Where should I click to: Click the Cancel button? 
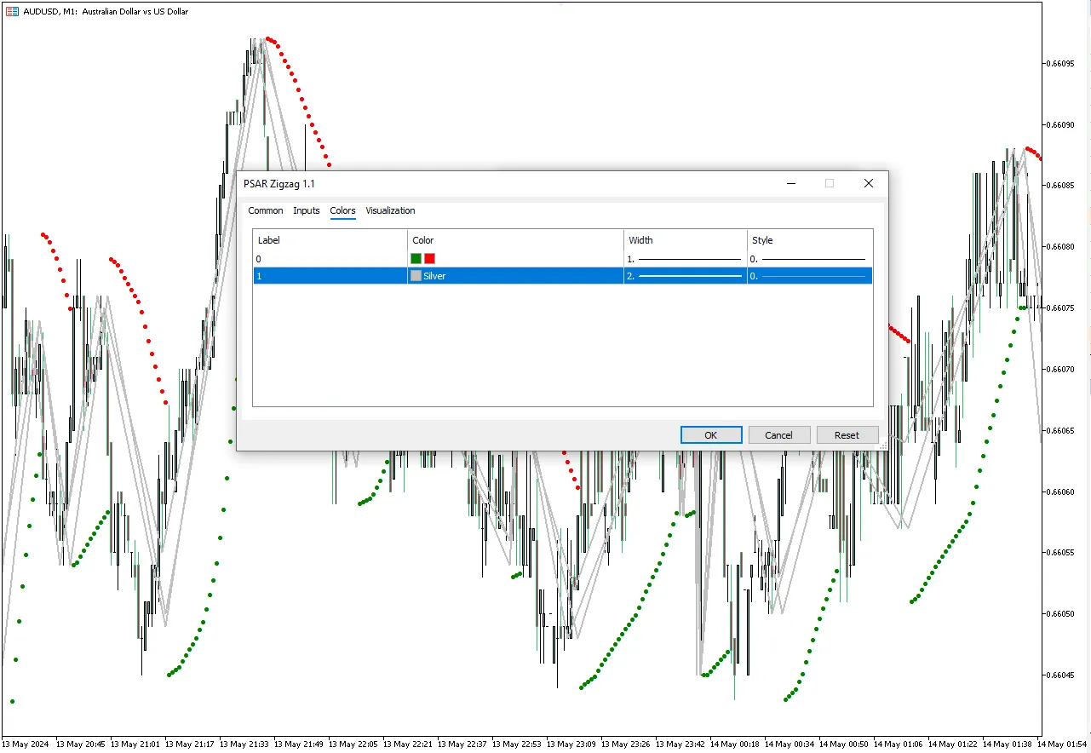[x=778, y=434]
